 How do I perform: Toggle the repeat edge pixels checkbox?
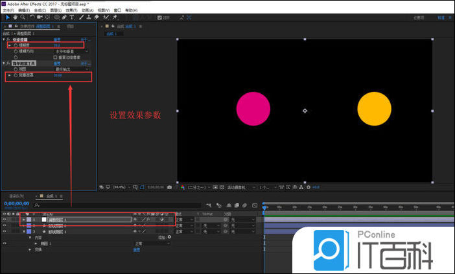tap(55, 56)
